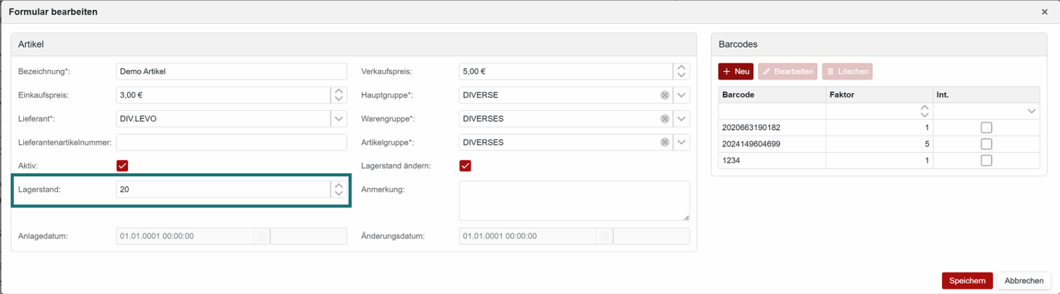This screenshot has width=1060, height=294.
Task: Toggle the Lagerstand ändern checkbox
Action: 465,166
